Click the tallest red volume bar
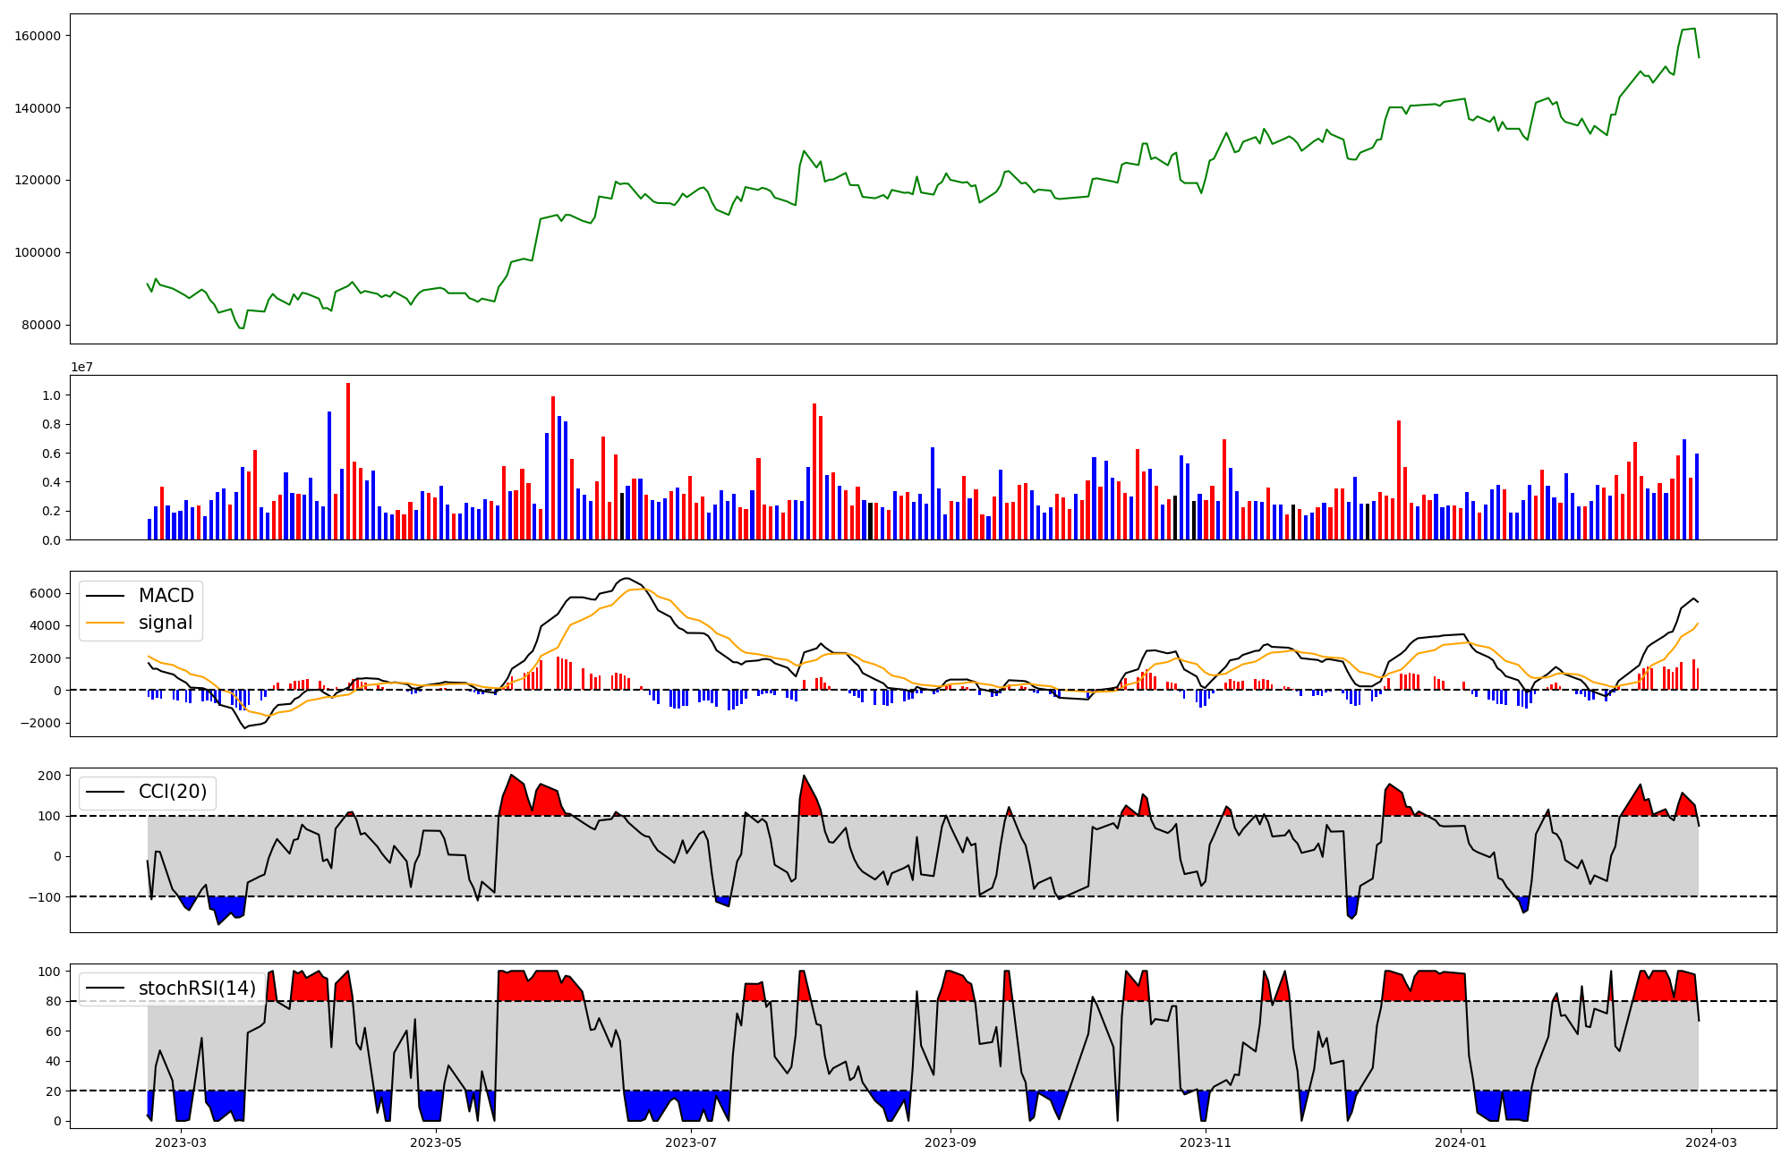Image resolution: width=1790 pixels, height=1163 pixels. (348, 461)
